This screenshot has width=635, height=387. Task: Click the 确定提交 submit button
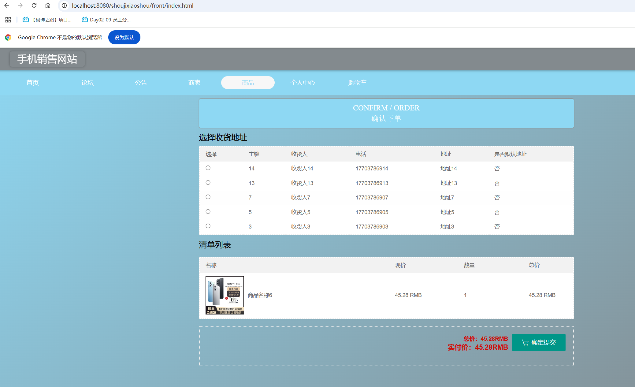coord(538,342)
